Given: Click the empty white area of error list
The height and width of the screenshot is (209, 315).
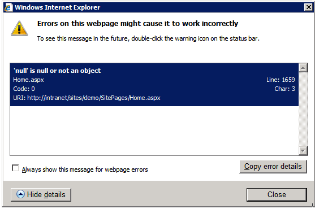Looking at the screenshot, I should pyautogui.click(x=154, y=130).
